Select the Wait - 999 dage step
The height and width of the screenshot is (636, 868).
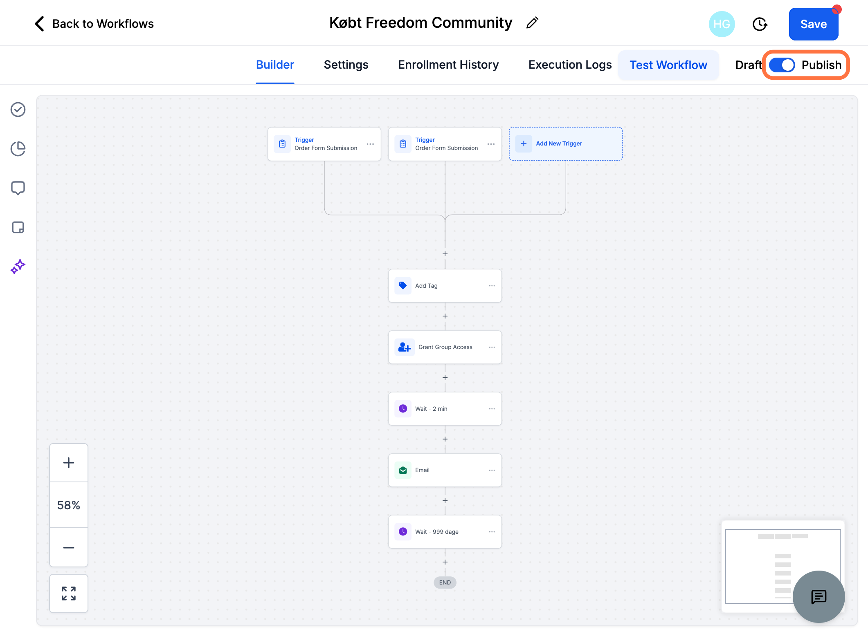point(445,532)
